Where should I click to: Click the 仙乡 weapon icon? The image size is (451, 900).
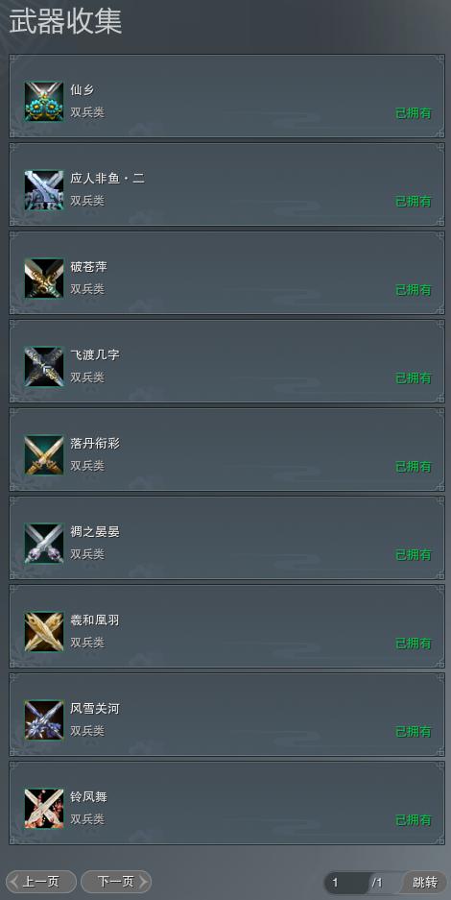(x=44, y=102)
